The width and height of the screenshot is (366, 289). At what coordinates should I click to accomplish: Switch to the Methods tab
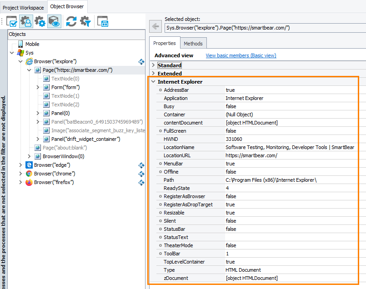click(193, 43)
